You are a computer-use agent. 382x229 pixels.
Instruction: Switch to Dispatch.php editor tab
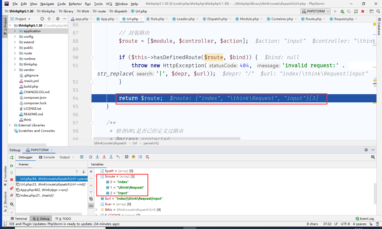(x=217, y=19)
